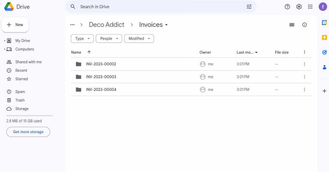Open the Starred view
329x172 pixels.
point(22,79)
